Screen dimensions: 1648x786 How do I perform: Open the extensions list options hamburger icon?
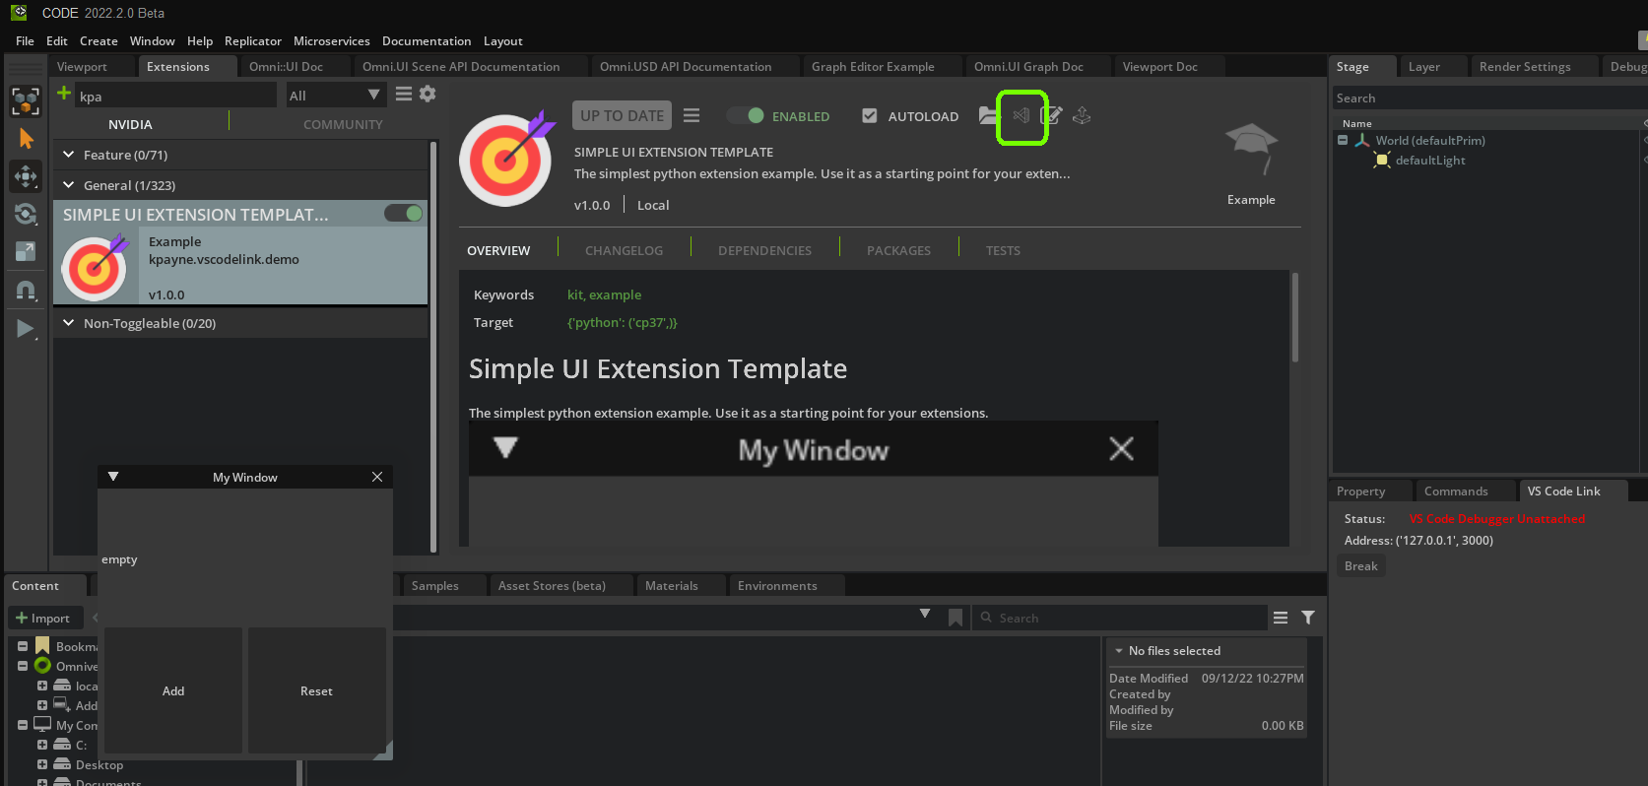pyautogui.click(x=404, y=94)
